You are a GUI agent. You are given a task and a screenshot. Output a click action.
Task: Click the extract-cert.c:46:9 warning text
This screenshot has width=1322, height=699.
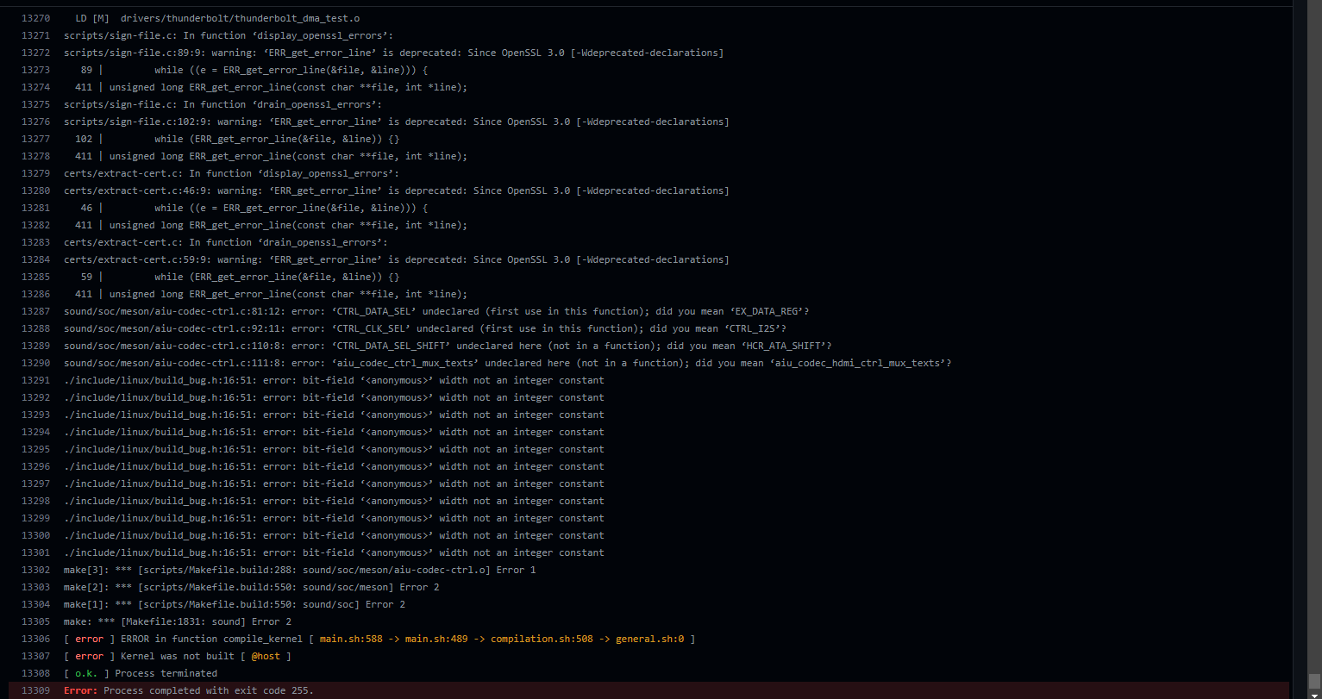(345, 190)
